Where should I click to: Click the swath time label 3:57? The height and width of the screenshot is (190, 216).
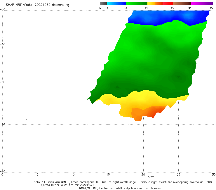click(151, 177)
